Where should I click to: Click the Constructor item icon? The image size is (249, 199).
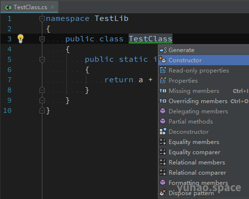[x=163, y=60]
